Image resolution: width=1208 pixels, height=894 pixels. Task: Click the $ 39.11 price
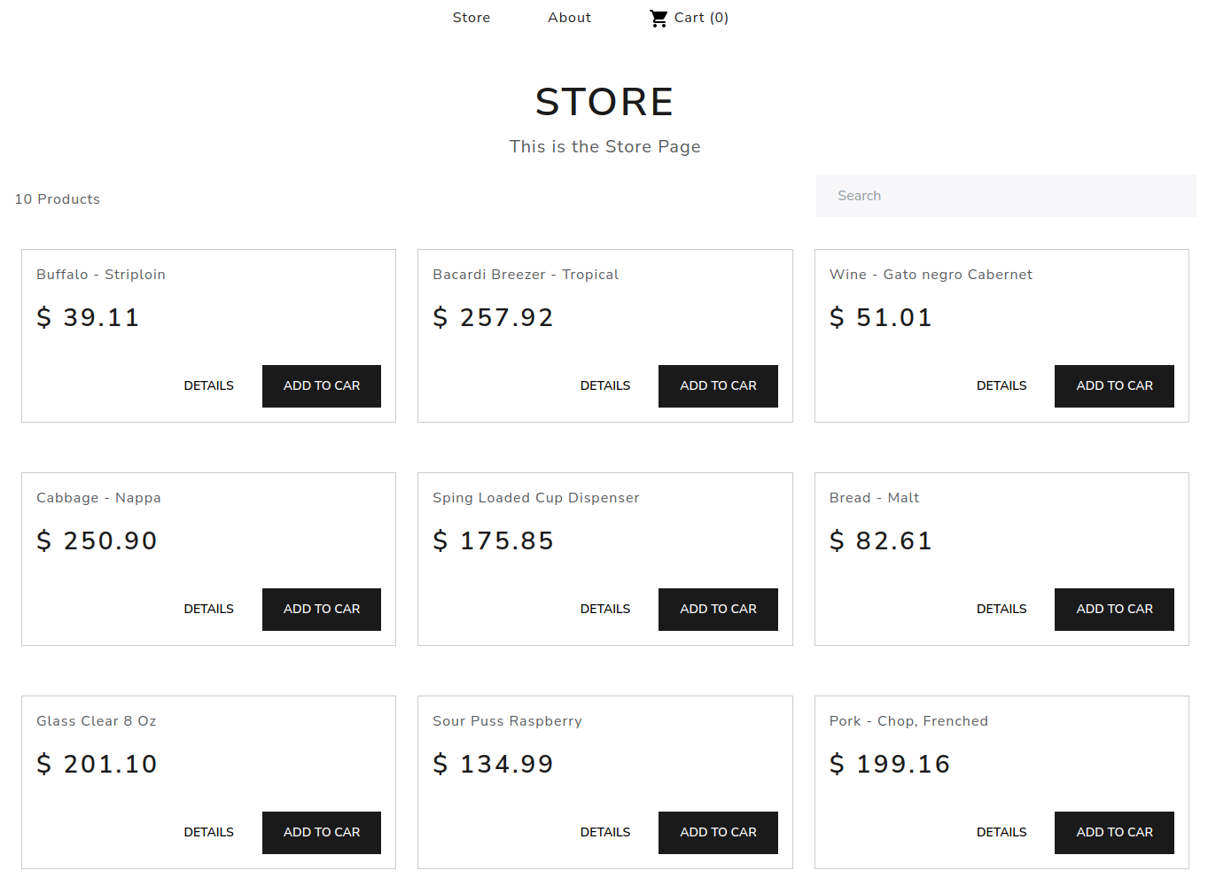click(88, 317)
